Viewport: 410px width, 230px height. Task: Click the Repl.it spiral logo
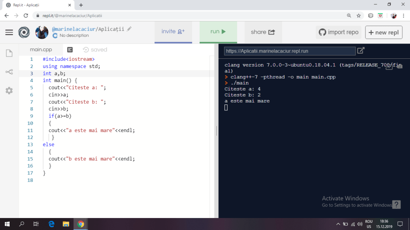24,32
